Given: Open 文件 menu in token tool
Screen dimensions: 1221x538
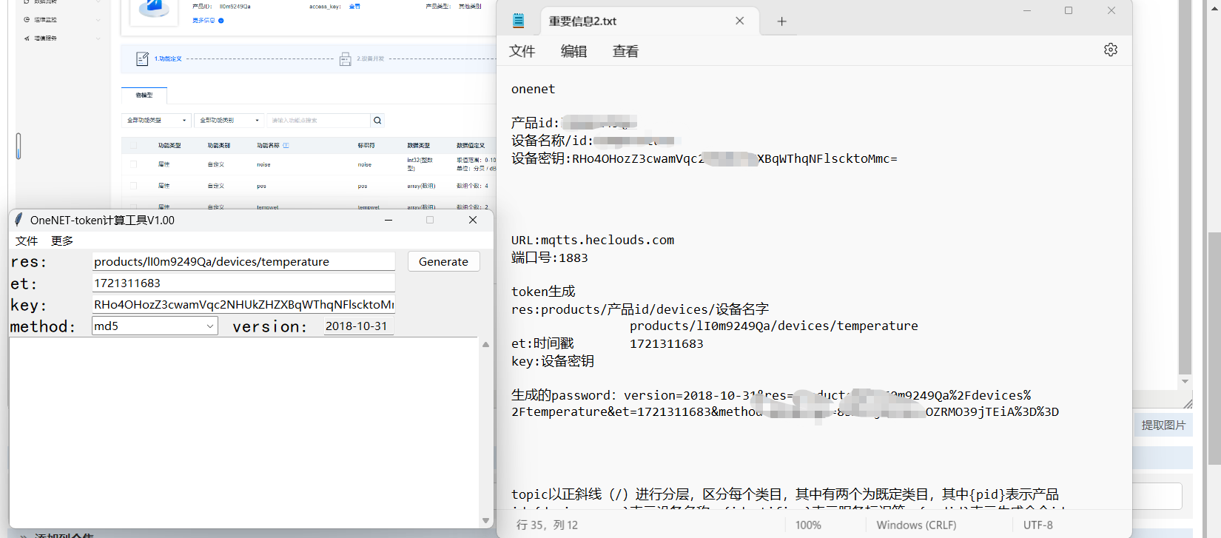Looking at the screenshot, I should (x=27, y=241).
